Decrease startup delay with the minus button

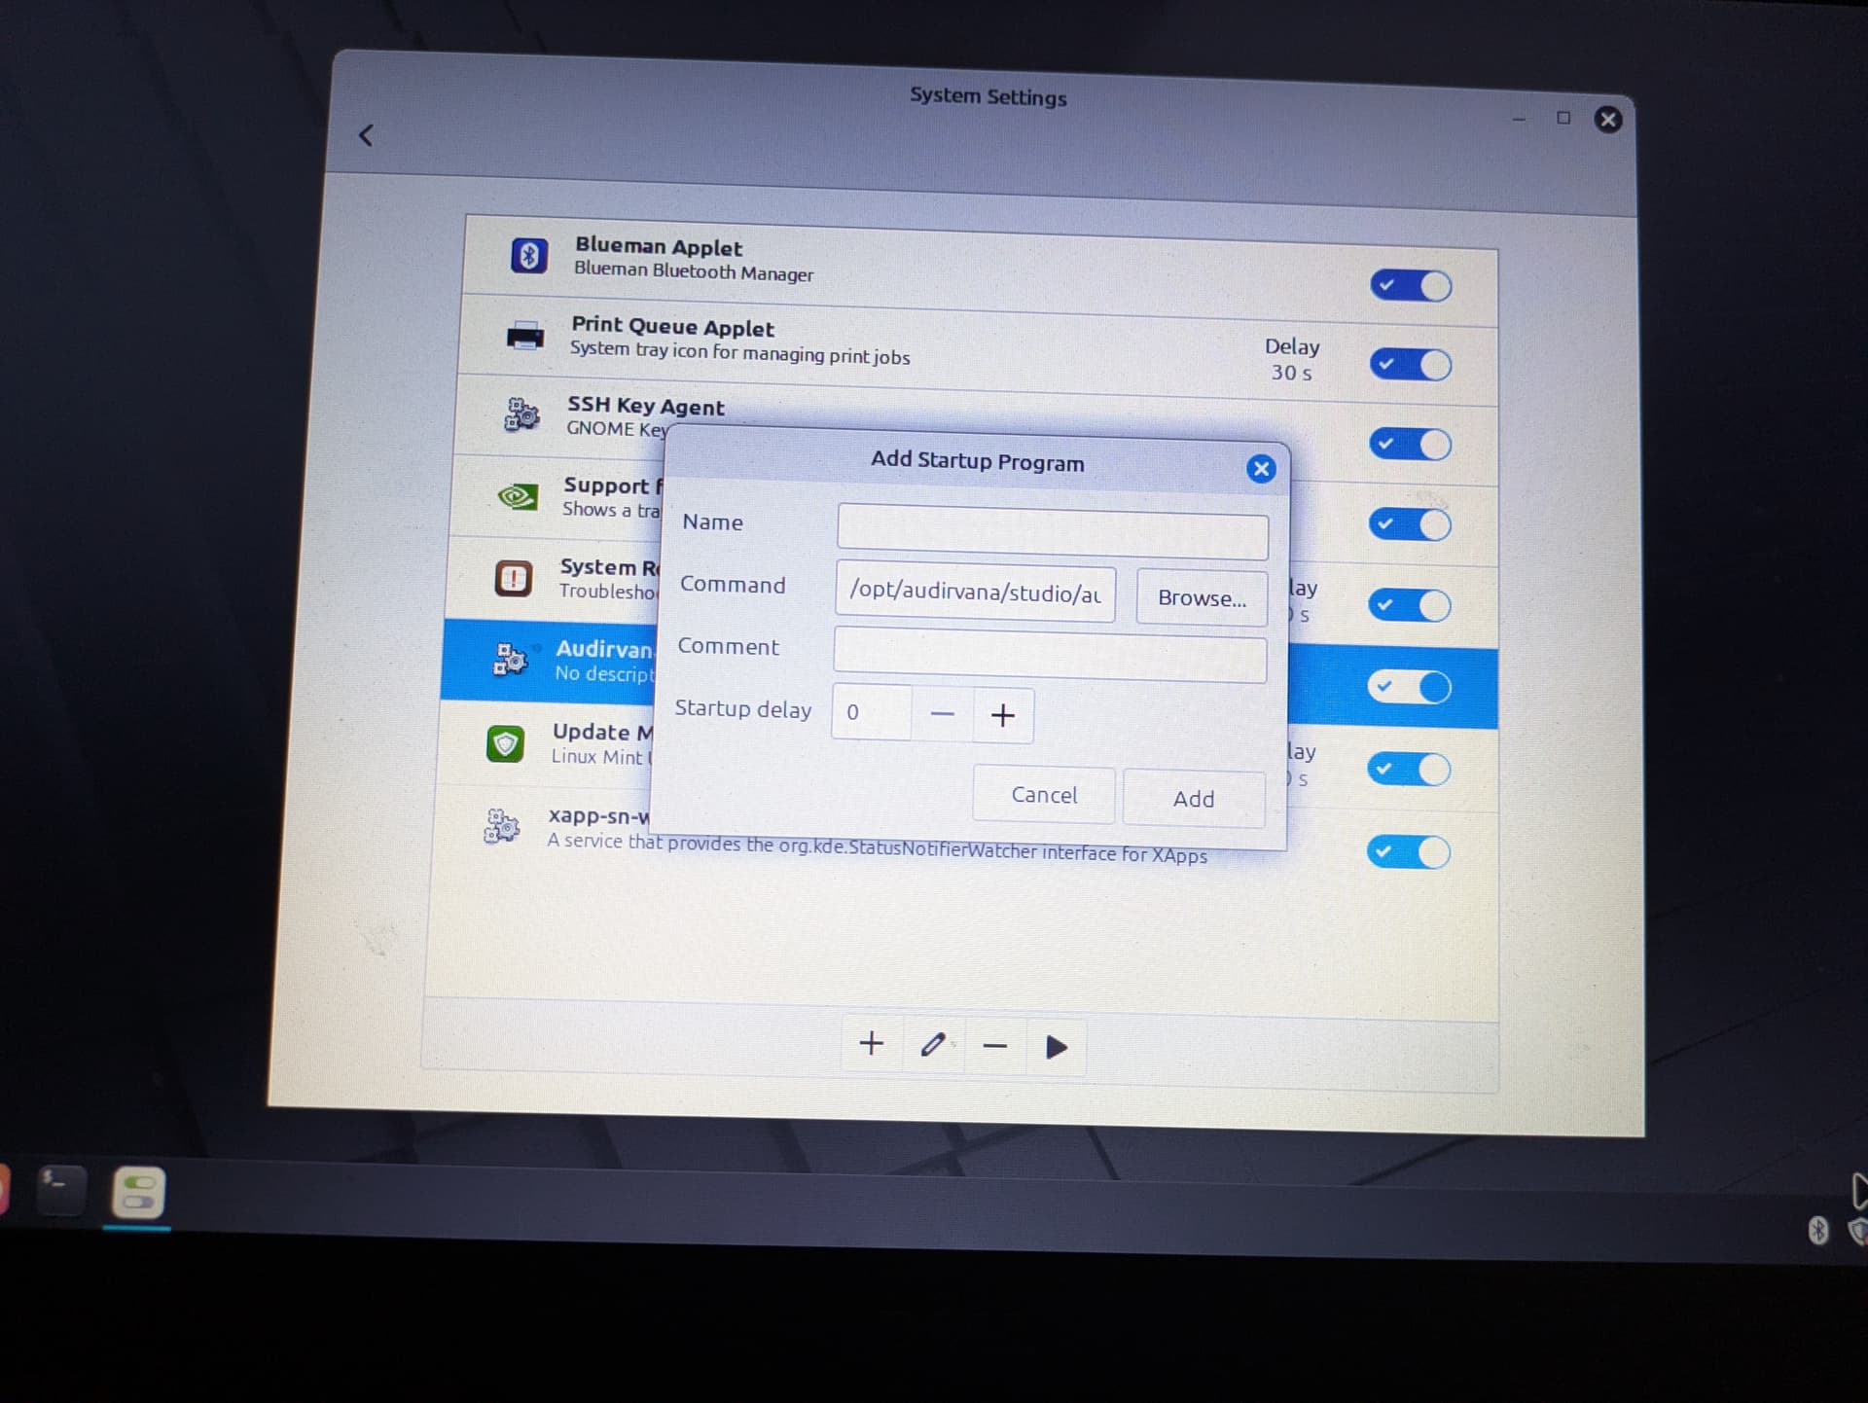tap(942, 714)
